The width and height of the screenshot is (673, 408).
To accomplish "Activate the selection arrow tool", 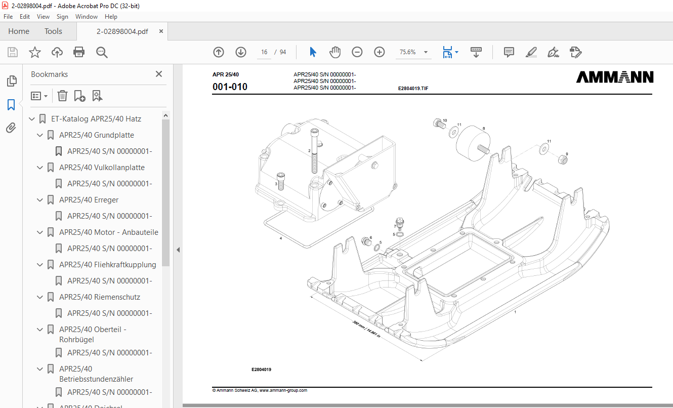I will (313, 52).
